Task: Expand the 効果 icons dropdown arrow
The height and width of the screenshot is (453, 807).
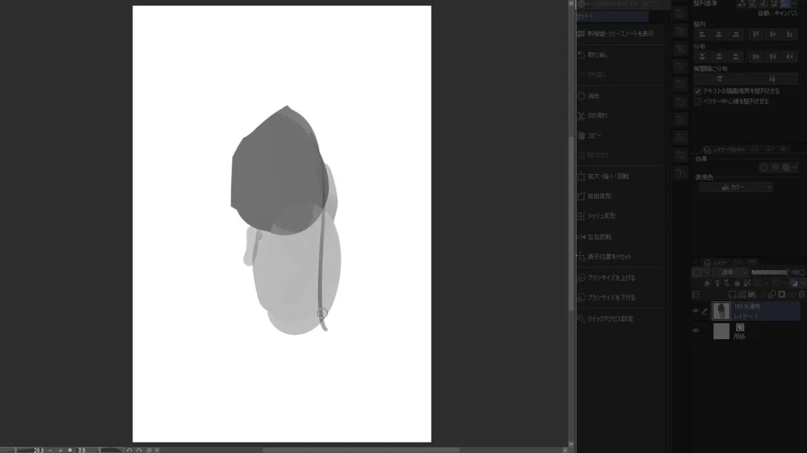Action: tap(795, 167)
